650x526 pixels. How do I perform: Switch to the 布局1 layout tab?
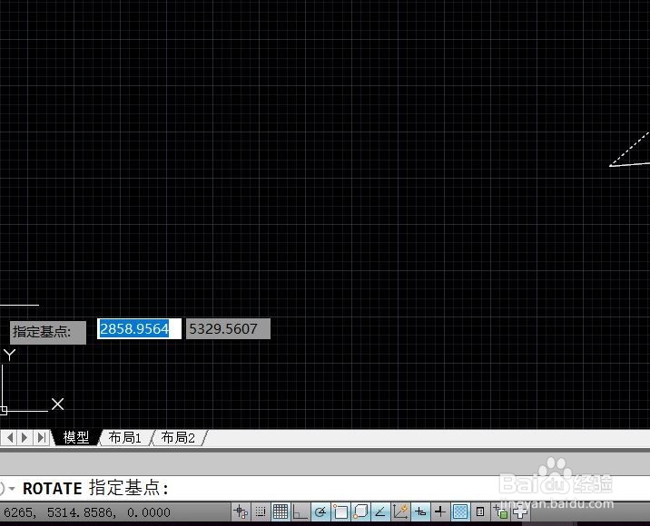tap(124, 437)
